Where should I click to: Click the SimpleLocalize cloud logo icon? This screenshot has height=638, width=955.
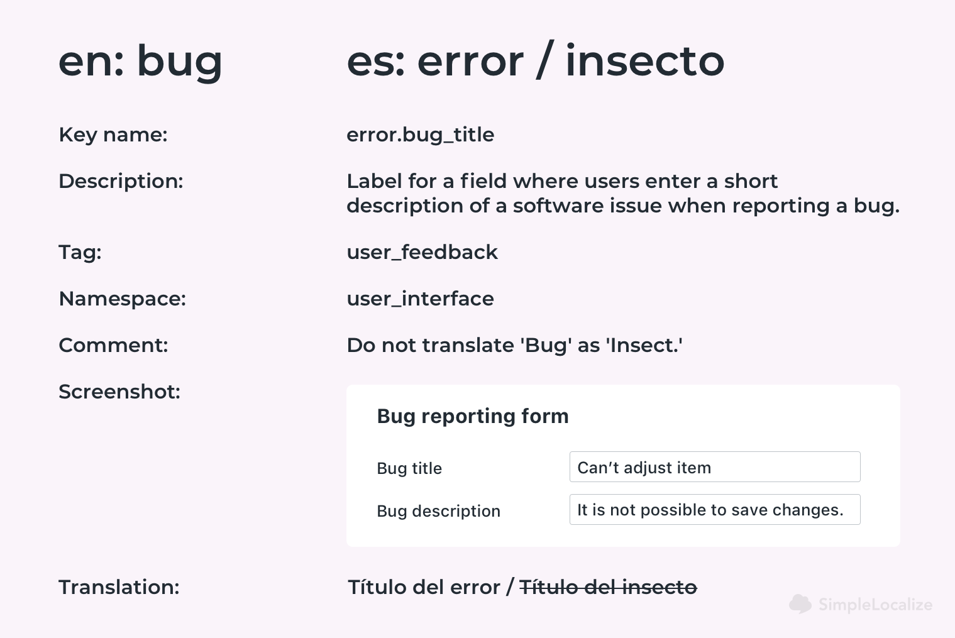800,604
